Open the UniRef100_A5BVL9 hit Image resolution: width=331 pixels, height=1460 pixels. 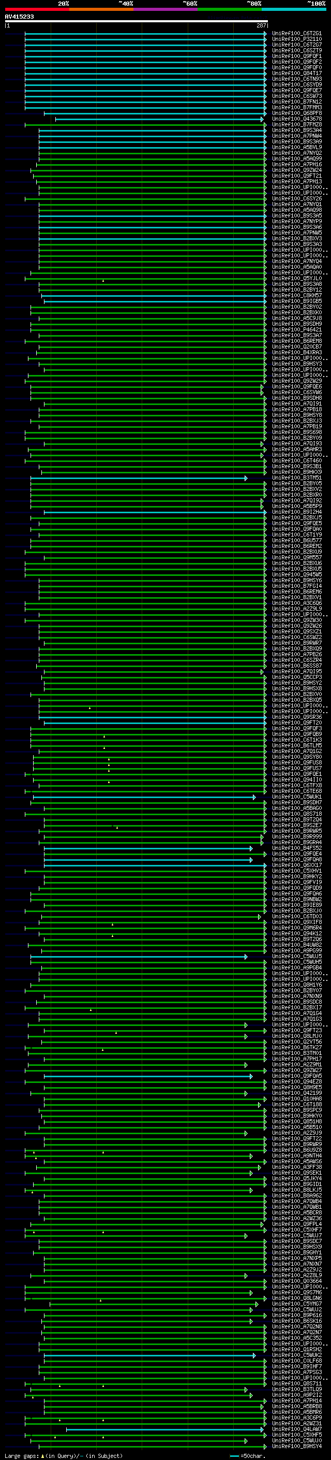click(x=297, y=148)
